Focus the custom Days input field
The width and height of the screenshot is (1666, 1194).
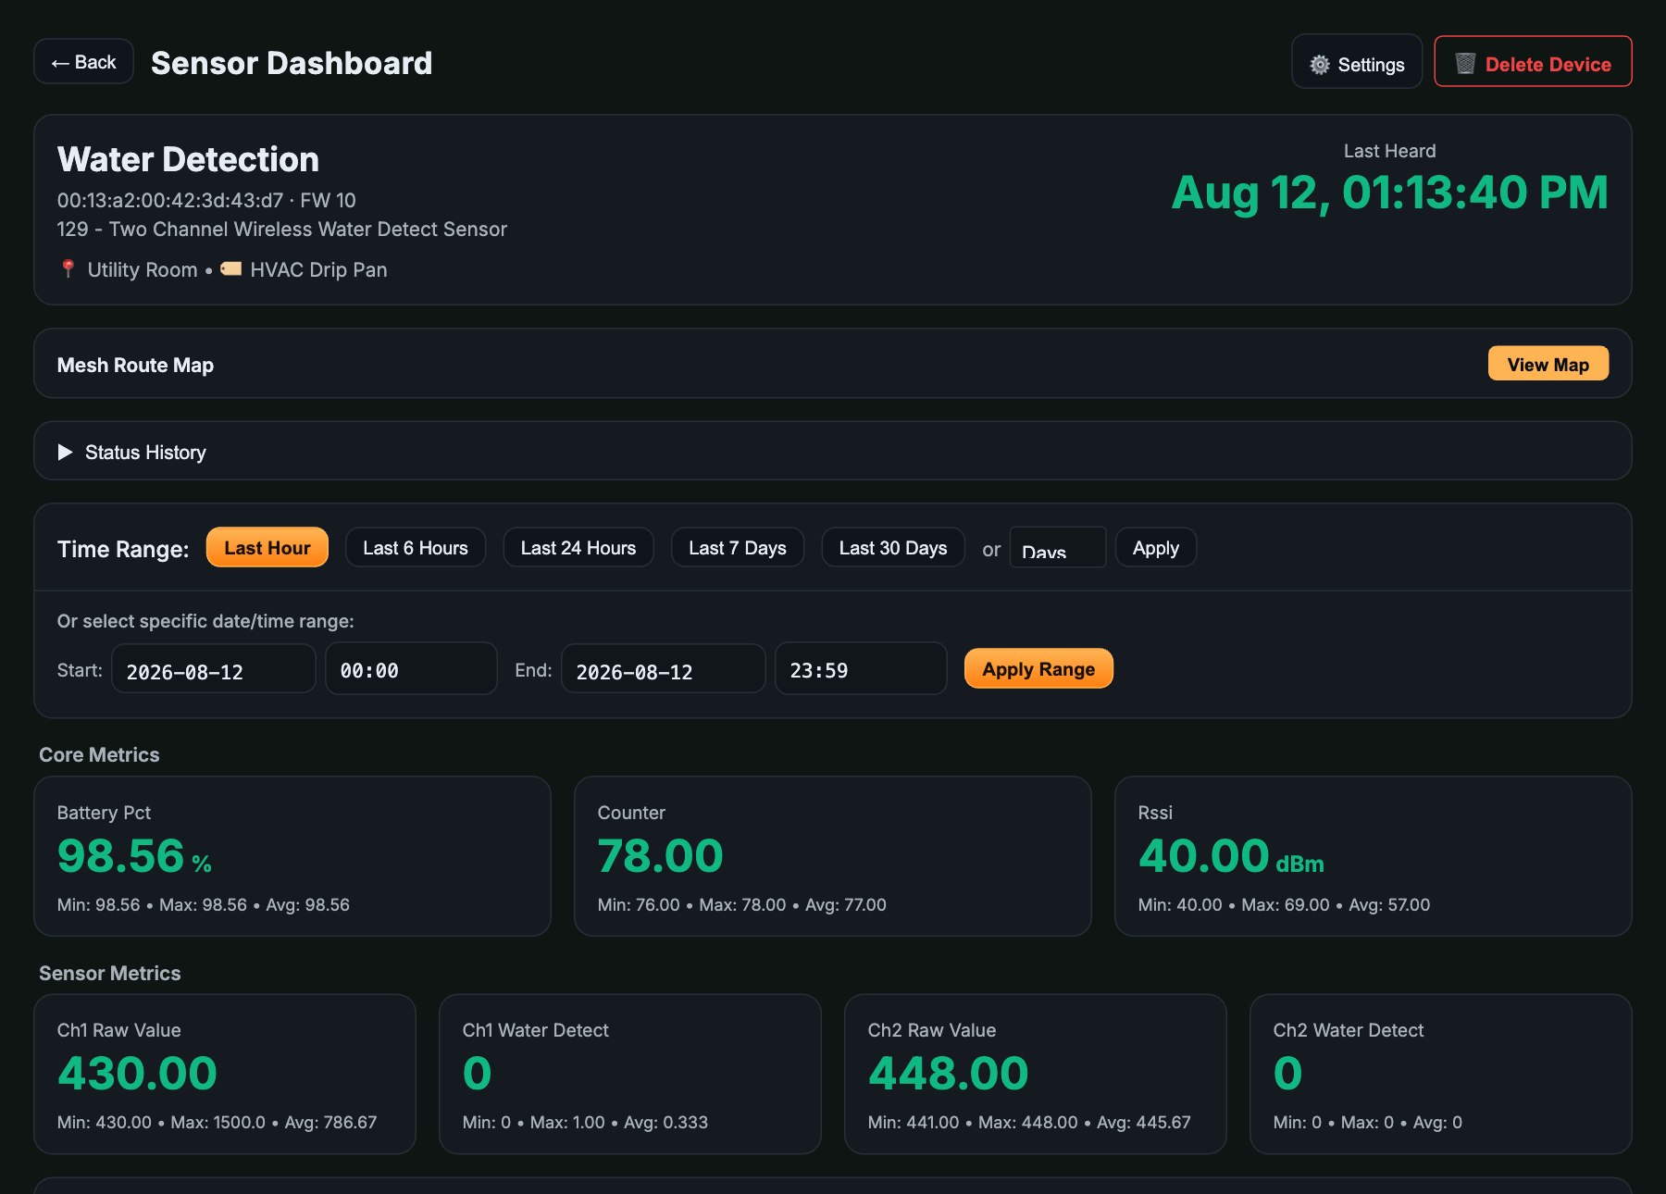pyautogui.click(x=1058, y=548)
